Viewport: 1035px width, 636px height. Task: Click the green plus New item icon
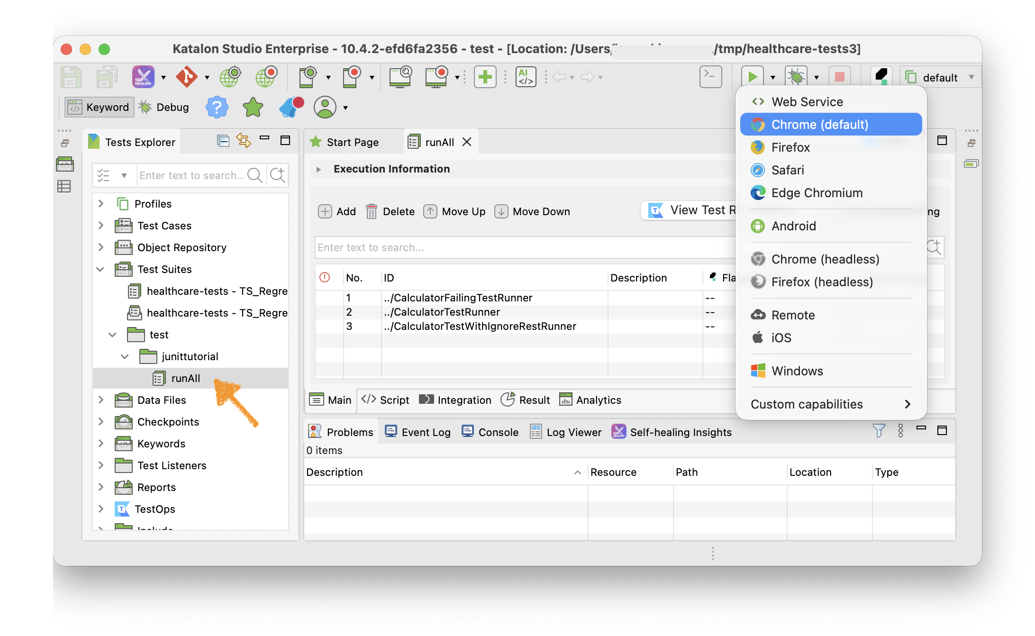[x=485, y=77]
